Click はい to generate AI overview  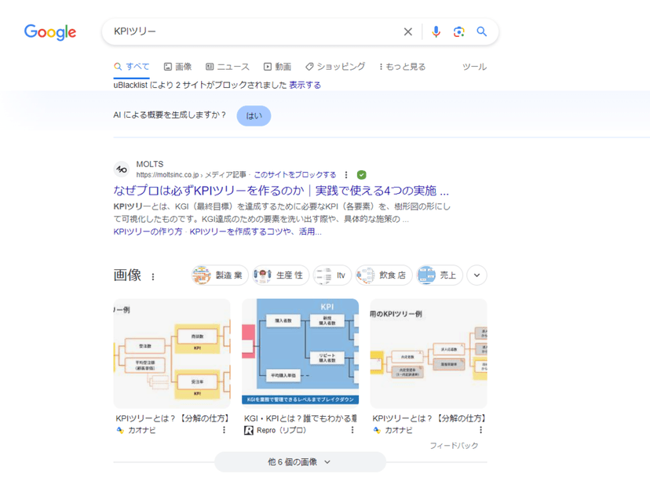(254, 116)
